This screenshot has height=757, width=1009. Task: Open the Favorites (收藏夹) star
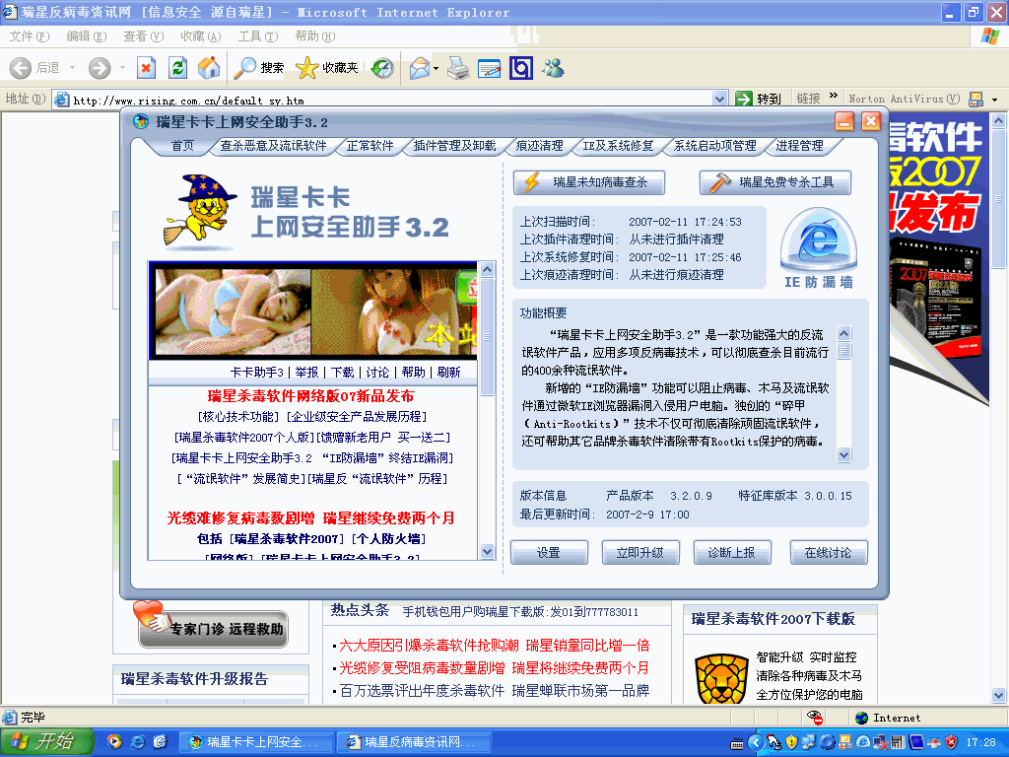[326, 68]
